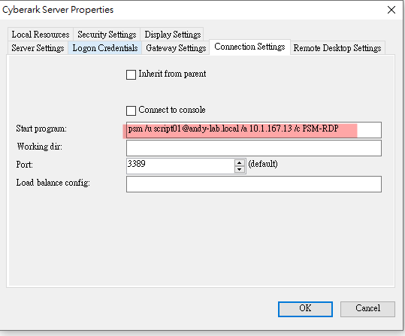Focus the Working dir text box

[x=254, y=148]
